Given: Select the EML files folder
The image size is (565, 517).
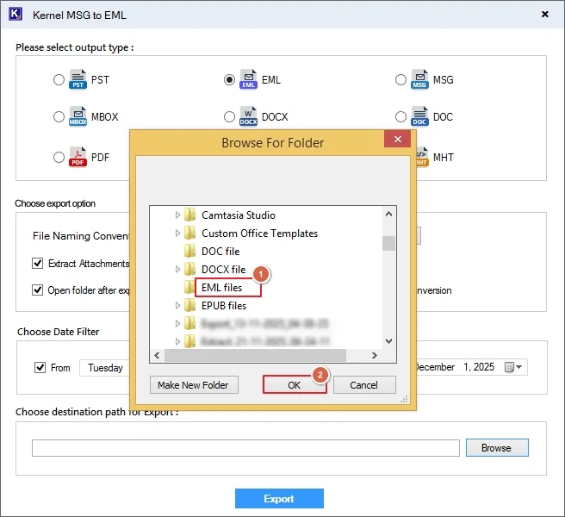Looking at the screenshot, I should tap(221, 288).
